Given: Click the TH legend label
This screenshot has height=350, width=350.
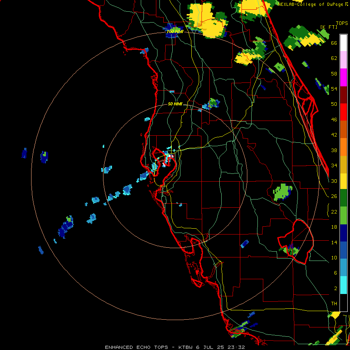Looking at the screenshot, I should 334,304.
